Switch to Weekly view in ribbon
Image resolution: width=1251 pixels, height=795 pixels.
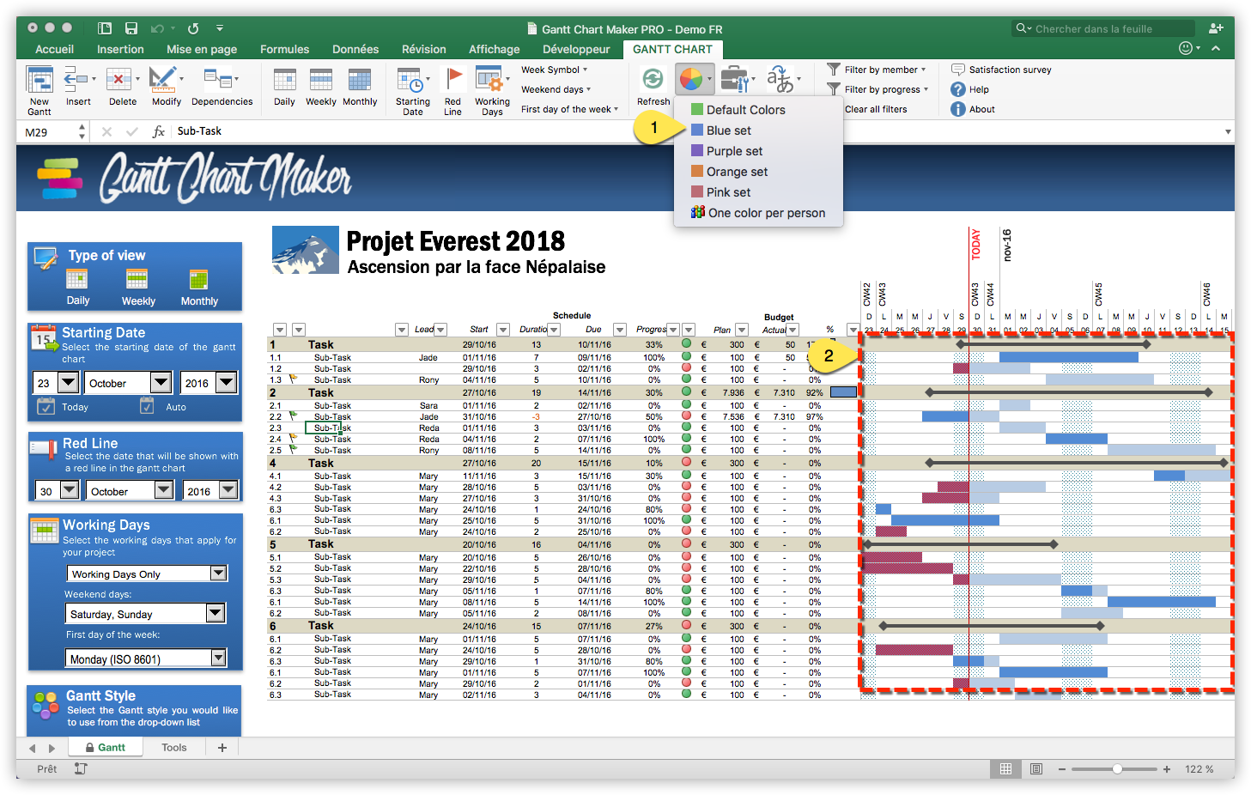click(320, 80)
